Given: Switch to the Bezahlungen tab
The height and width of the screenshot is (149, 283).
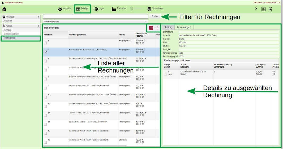Looking at the screenshot, I should [x=184, y=27].
